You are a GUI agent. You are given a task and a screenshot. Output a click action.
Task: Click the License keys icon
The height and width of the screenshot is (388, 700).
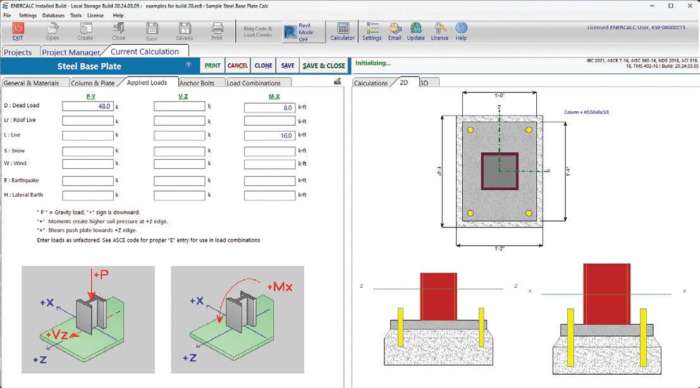(439, 31)
